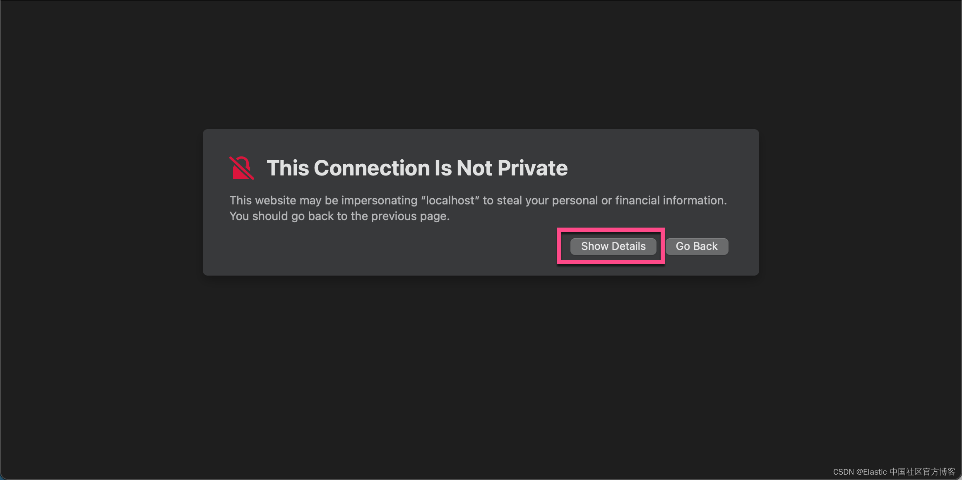
Task: Click the CSDN @Elastic watermark text
Action: coord(893,472)
